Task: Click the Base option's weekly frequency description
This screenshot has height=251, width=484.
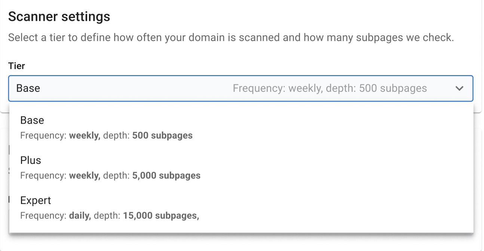Action: pos(106,135)
